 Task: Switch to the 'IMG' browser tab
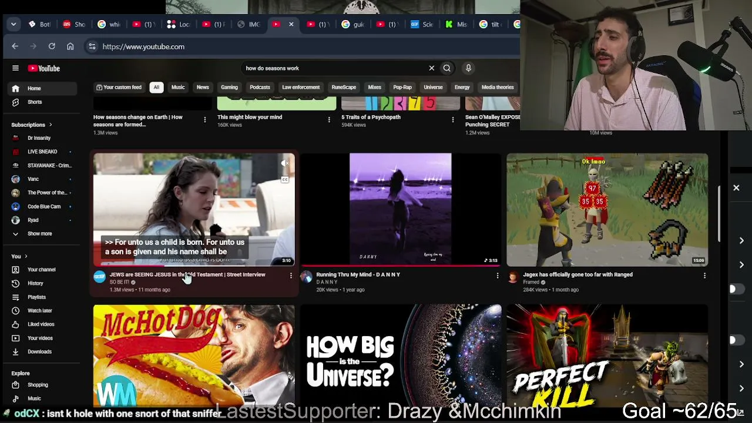tap(248, 24)
